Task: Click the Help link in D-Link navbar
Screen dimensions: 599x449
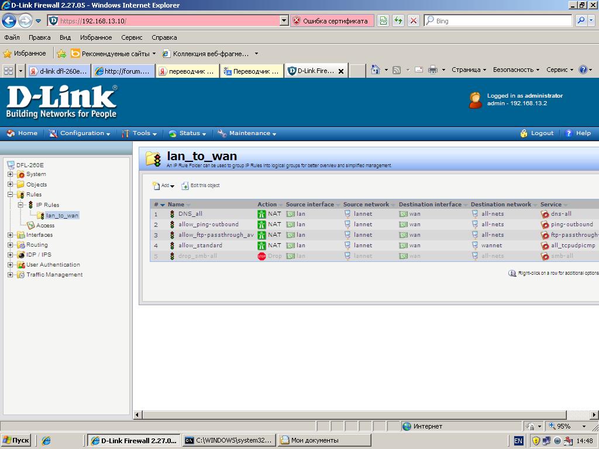Action: (x=578, y=133)
